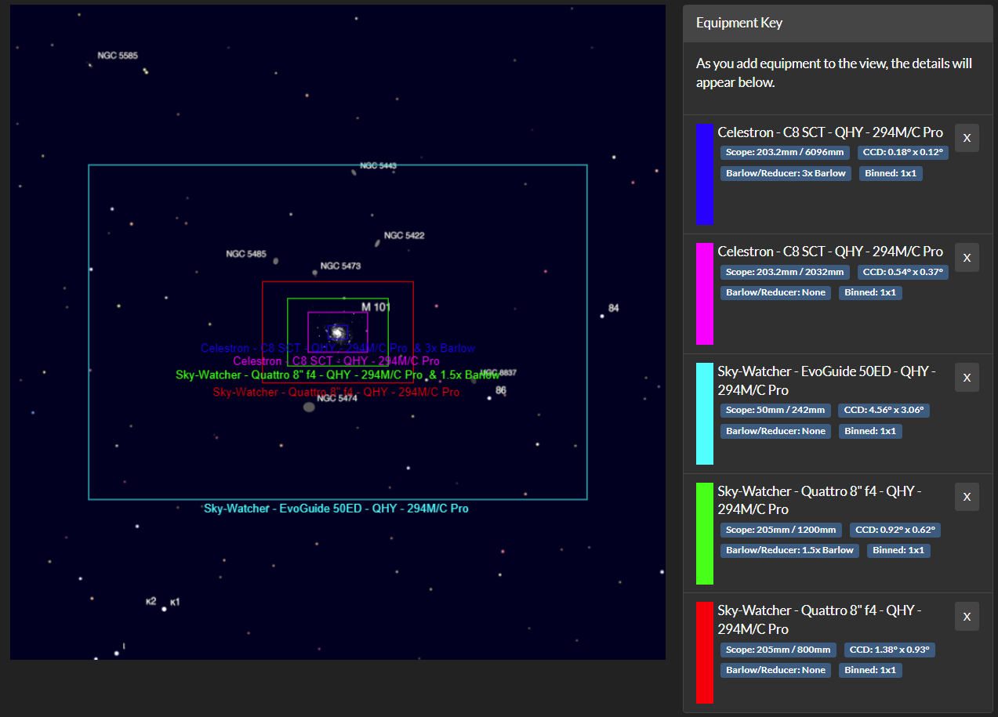The image size is (998, 717).
Task: Click the NGC 5422 label on the map
Action: tap(404, 235)
